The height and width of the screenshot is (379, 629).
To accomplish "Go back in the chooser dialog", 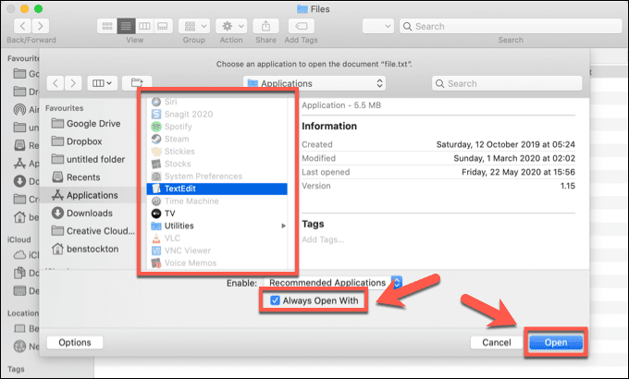I will click(x=55, y=83).
